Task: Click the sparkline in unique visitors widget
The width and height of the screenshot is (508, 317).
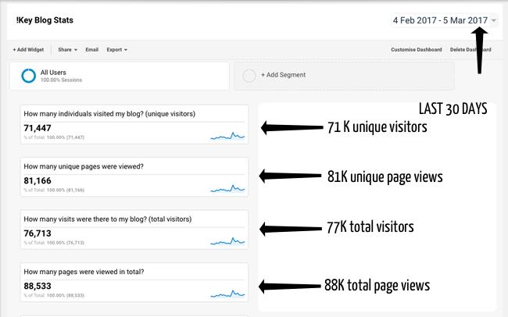Action: click(x=227, y=136)
